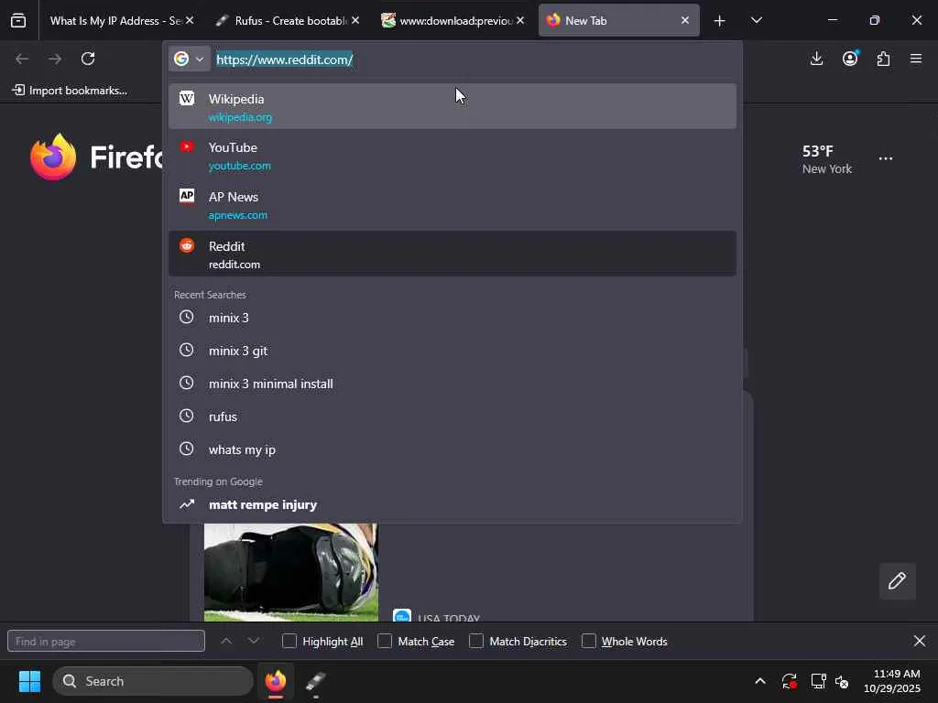
Task: Click the reload page button
Action: tap(88, 59)
